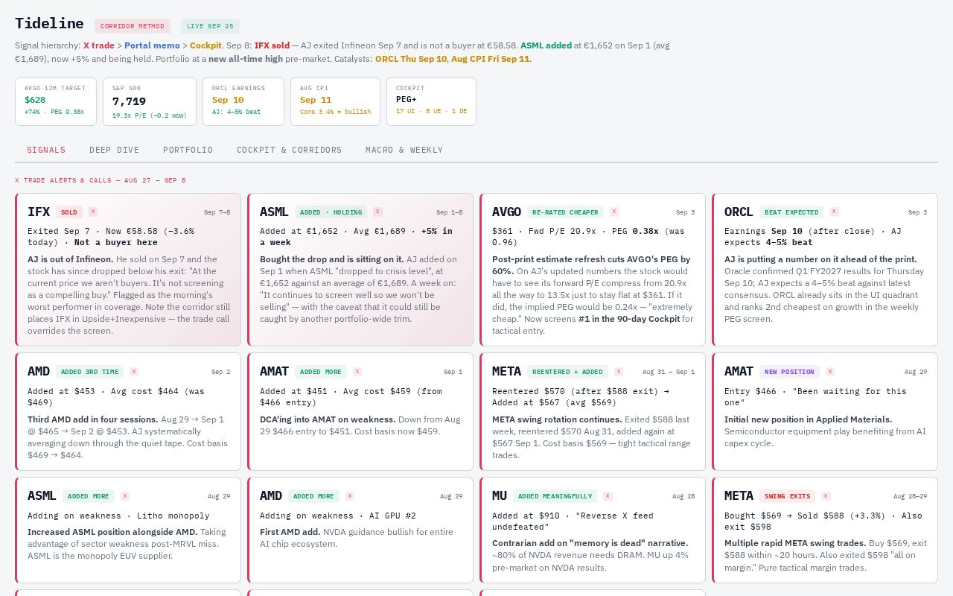The width and height of the screenshot is (953, 596).
Task: Follow the "X trade" link in signal hierarchy
Action: (x=99, y=45)
